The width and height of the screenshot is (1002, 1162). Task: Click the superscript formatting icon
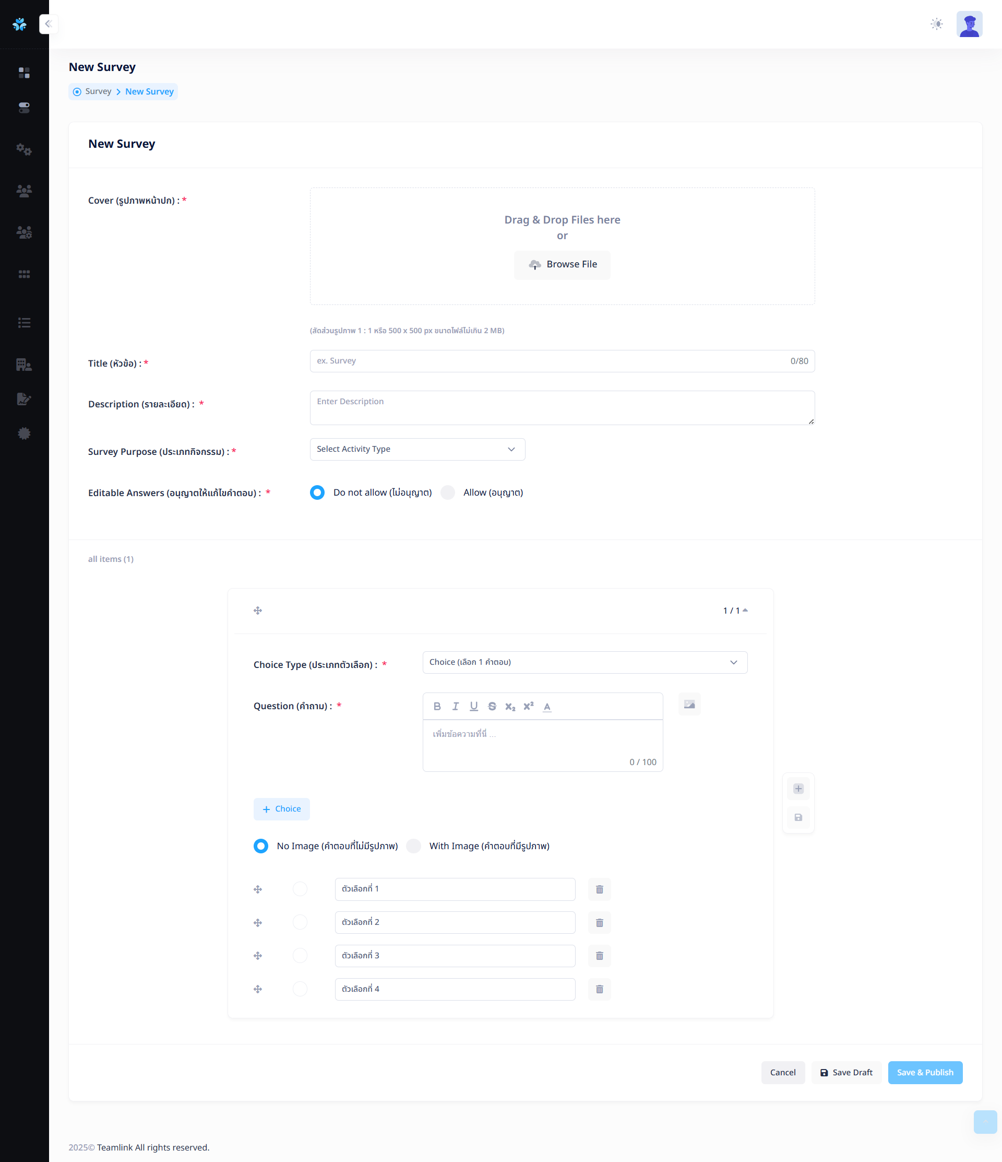click(x=529, y=707)
